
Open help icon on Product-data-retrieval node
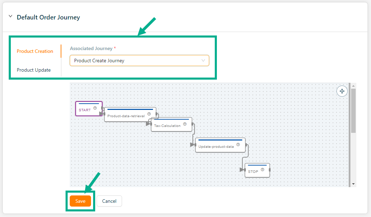pyautogui.click(x=149, y=114)
